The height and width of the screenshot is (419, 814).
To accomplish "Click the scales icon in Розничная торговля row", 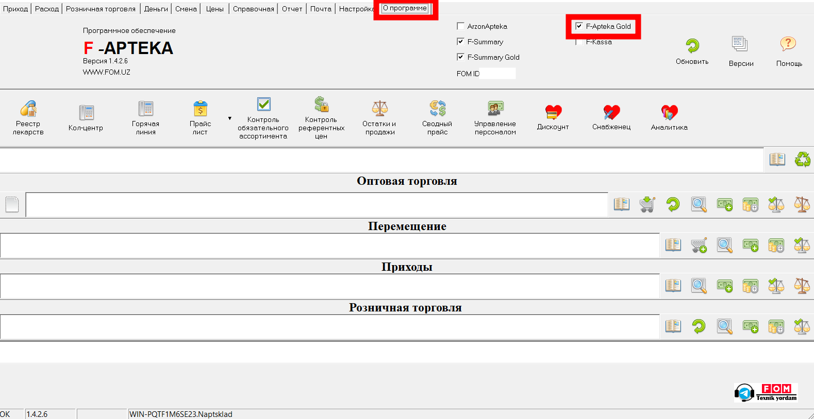I will (802, 326).
